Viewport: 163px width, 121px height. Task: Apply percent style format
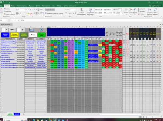click(69, 13)
